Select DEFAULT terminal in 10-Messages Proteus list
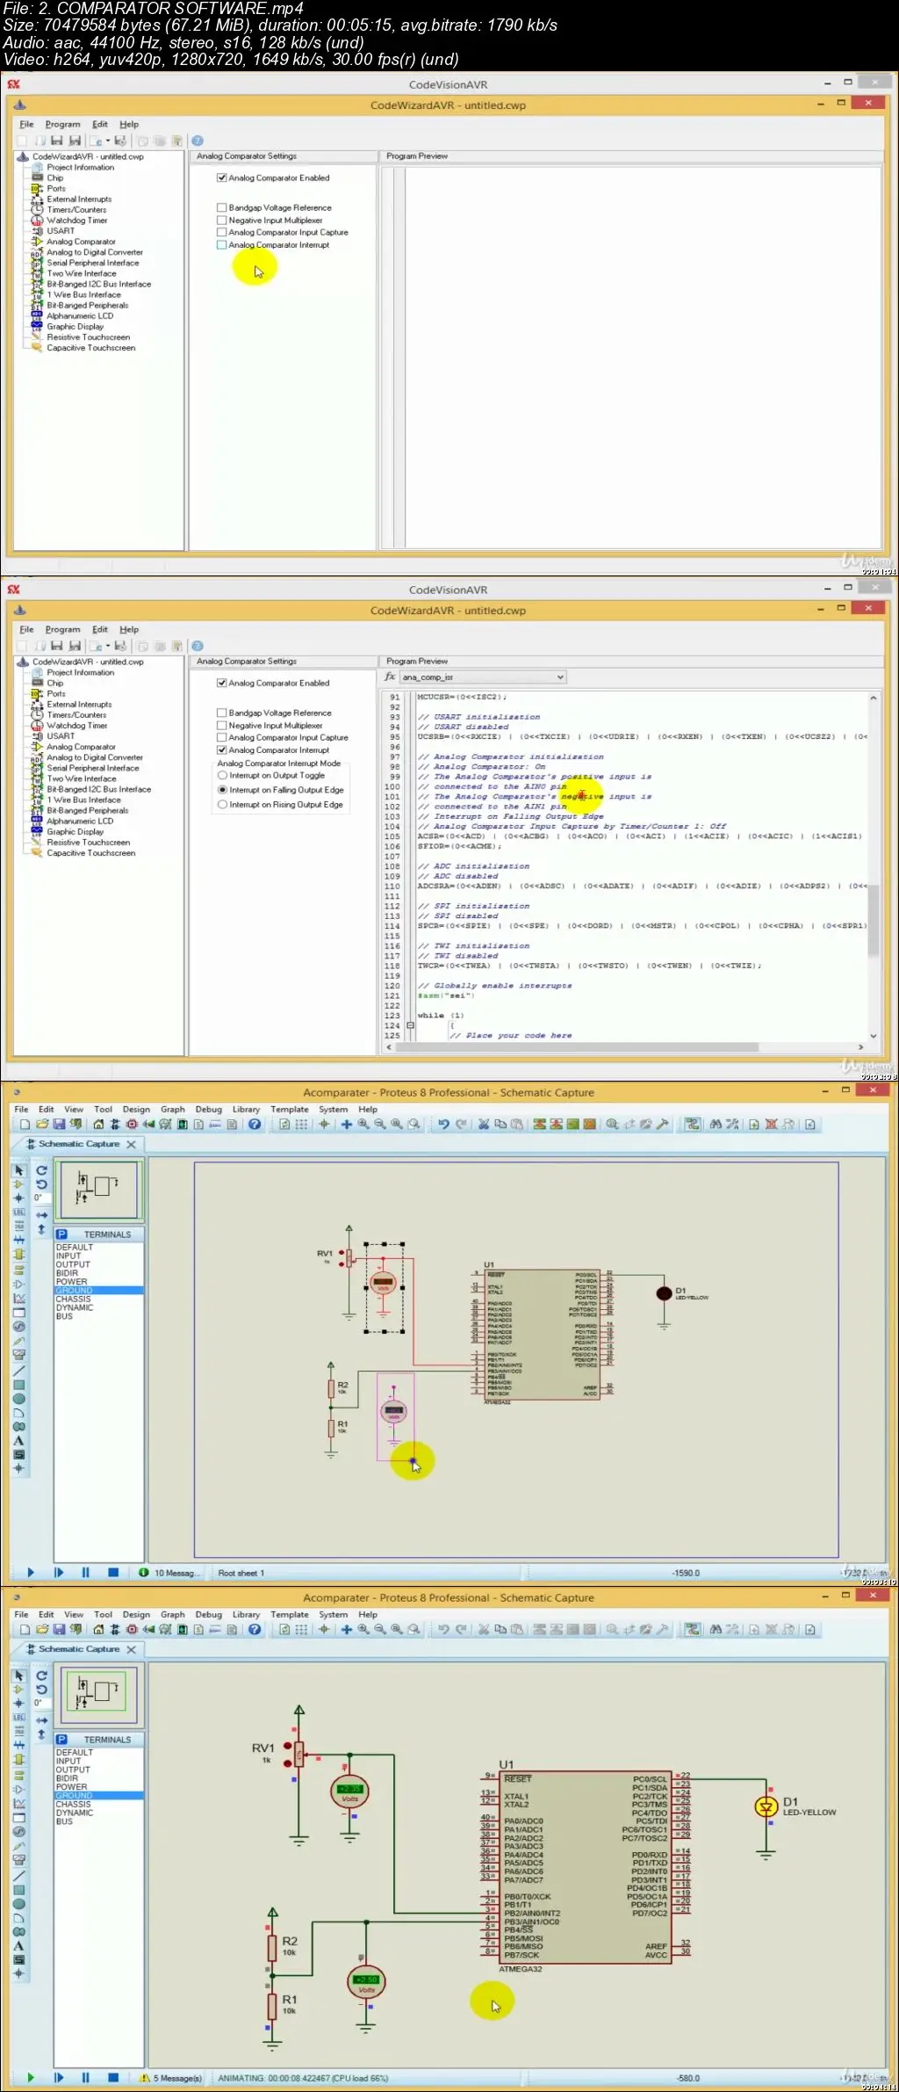899x2092 pixels. (75, 1248)
